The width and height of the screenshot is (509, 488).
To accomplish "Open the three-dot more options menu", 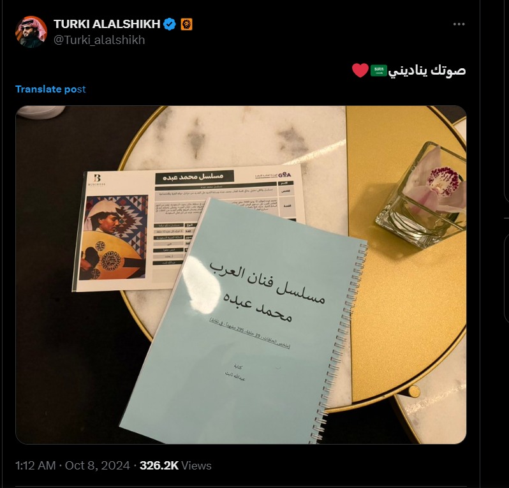I will click(x=459, y=24).
